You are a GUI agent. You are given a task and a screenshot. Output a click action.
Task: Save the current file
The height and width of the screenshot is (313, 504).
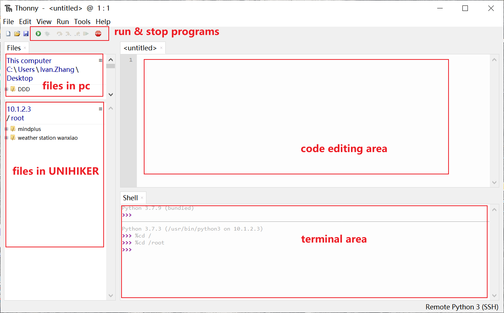click(26, 33)
